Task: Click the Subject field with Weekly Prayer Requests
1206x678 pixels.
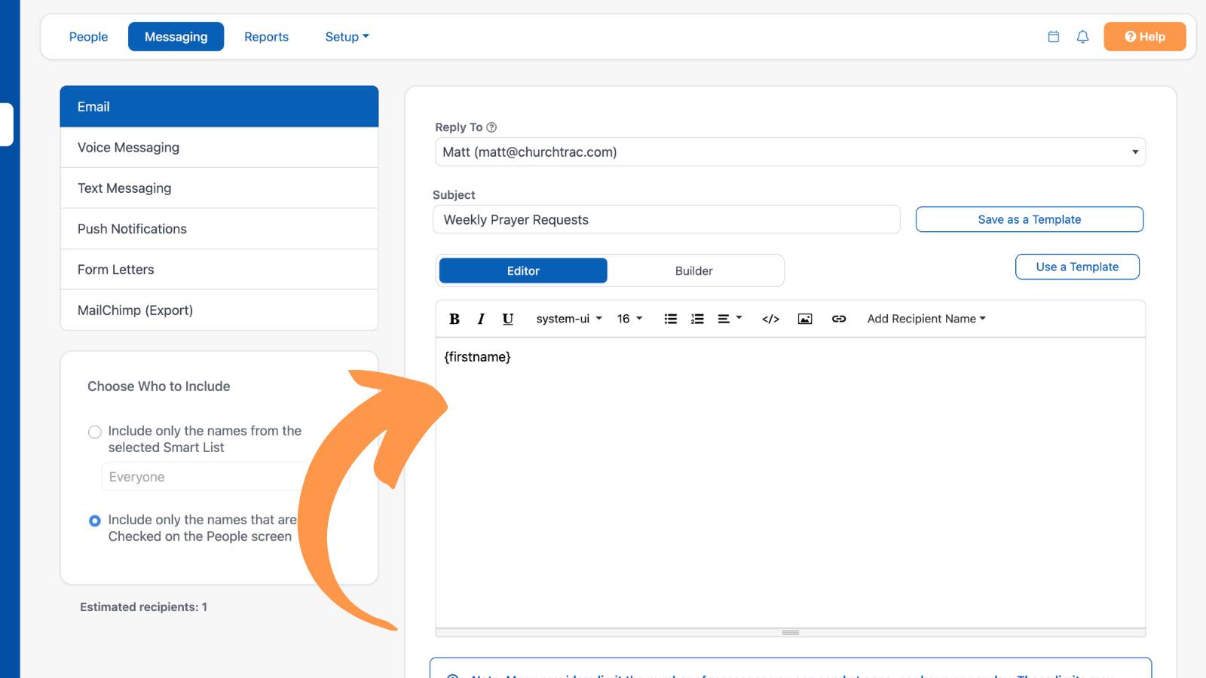Action: coord(666,219)
